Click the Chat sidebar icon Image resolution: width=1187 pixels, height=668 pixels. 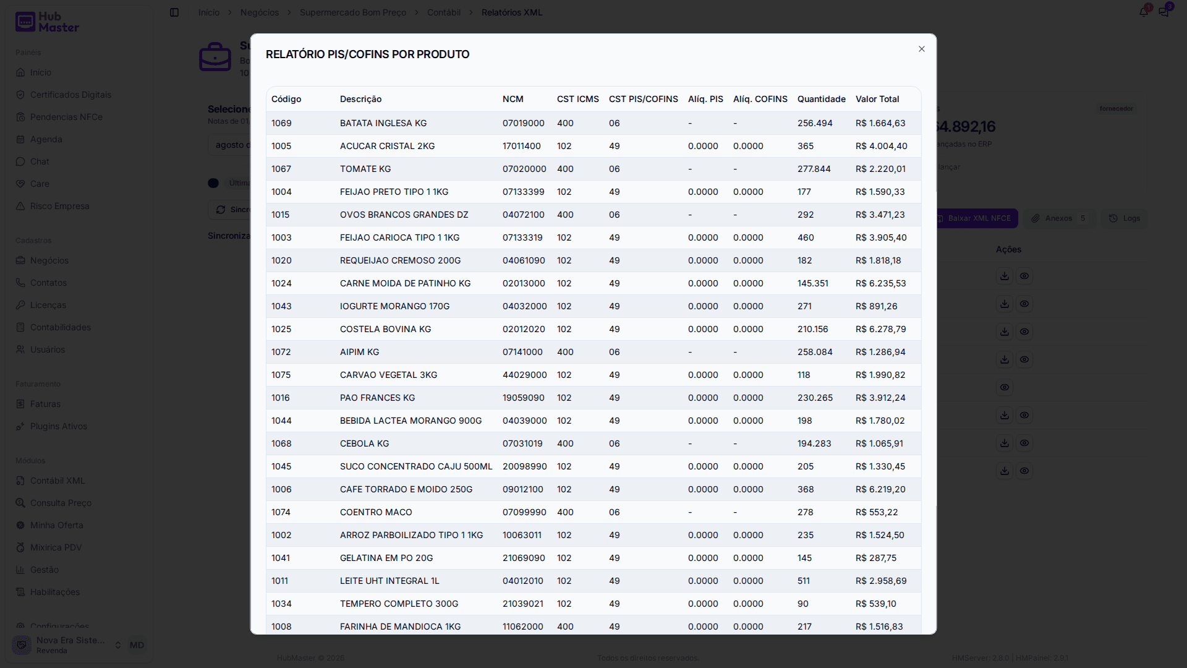click(20, 161)
